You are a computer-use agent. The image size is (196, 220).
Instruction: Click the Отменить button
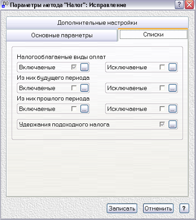(158, 208)
